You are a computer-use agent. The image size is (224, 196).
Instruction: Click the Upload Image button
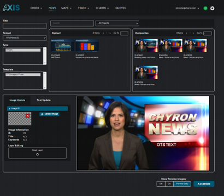pyautogui.click(x=49, y=114)
